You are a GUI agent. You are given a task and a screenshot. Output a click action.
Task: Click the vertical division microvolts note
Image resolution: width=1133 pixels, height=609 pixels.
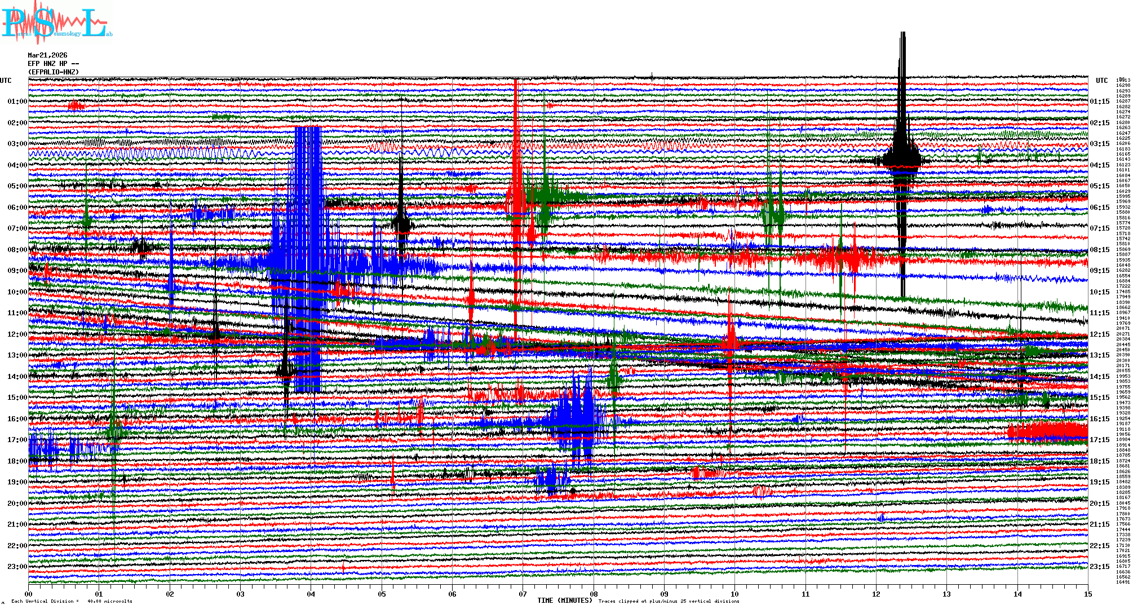(72, 601)
